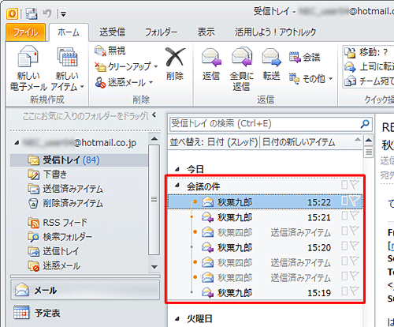Create a new email with 新しい電子メール
Image resolution: width=394 pixels, height=327 pixels.
coord(28,68)
